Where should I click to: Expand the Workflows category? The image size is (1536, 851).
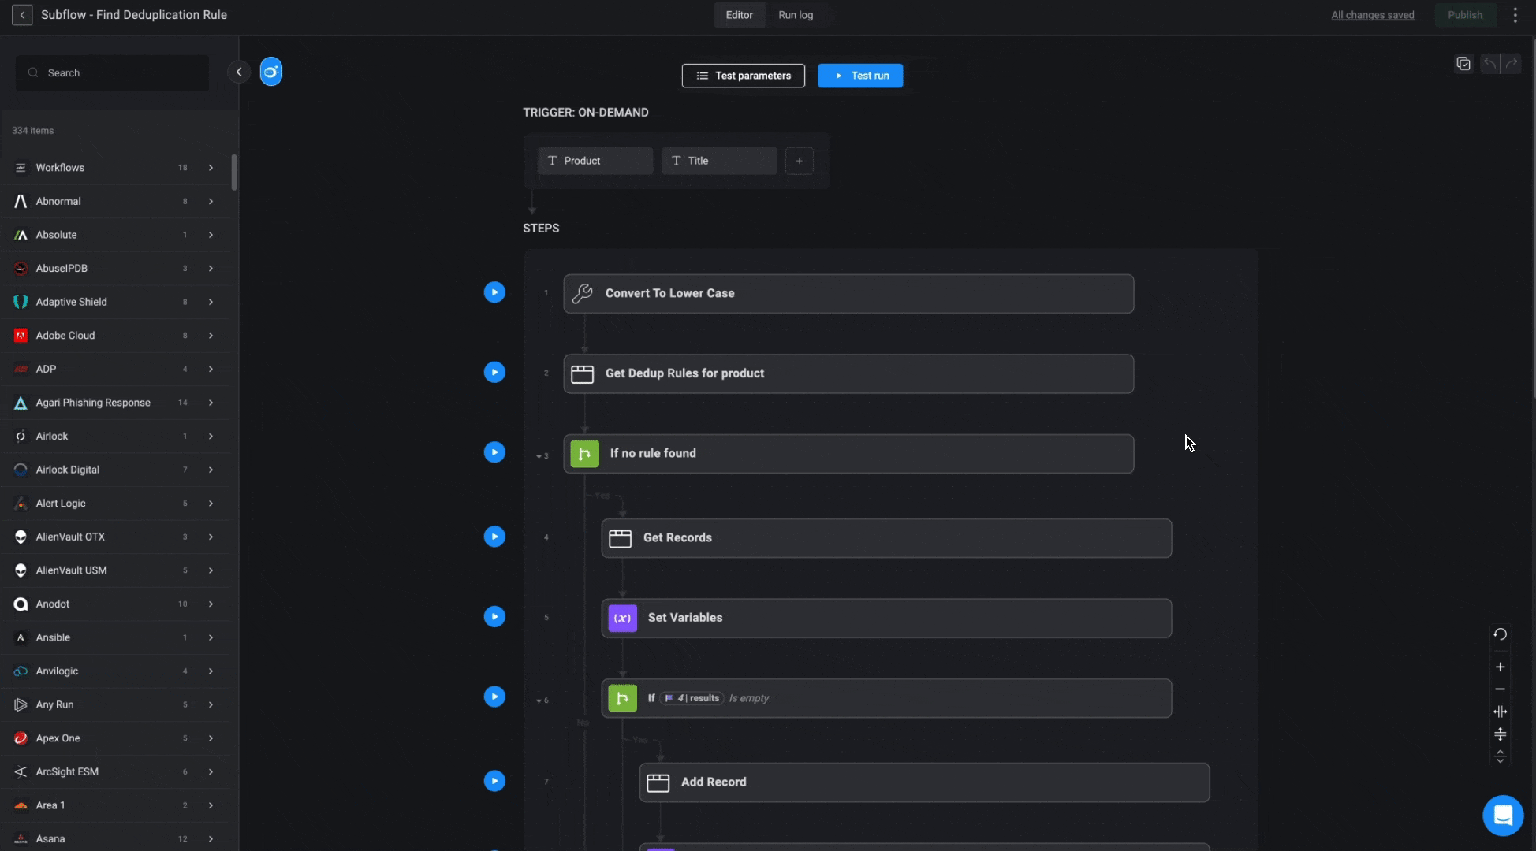point(211,168)
